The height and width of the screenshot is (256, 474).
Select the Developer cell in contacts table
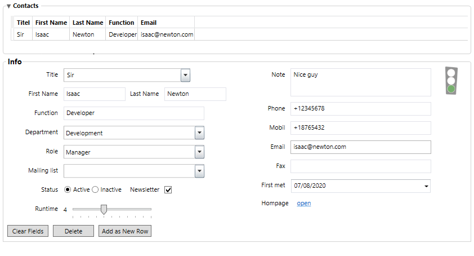pyautogui.click(x=122, y=34)
